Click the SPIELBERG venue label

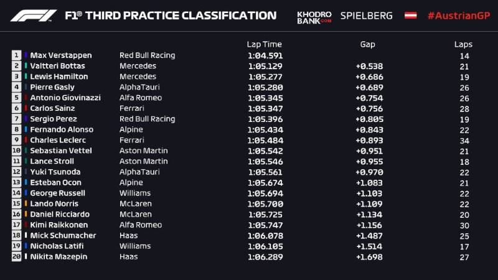coord(367,16)
